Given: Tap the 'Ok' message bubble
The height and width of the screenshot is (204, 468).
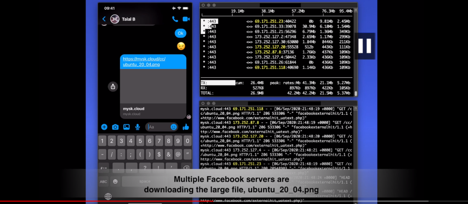Looking at the screenshot, I should pyautogui.click(x=180, y=34).
